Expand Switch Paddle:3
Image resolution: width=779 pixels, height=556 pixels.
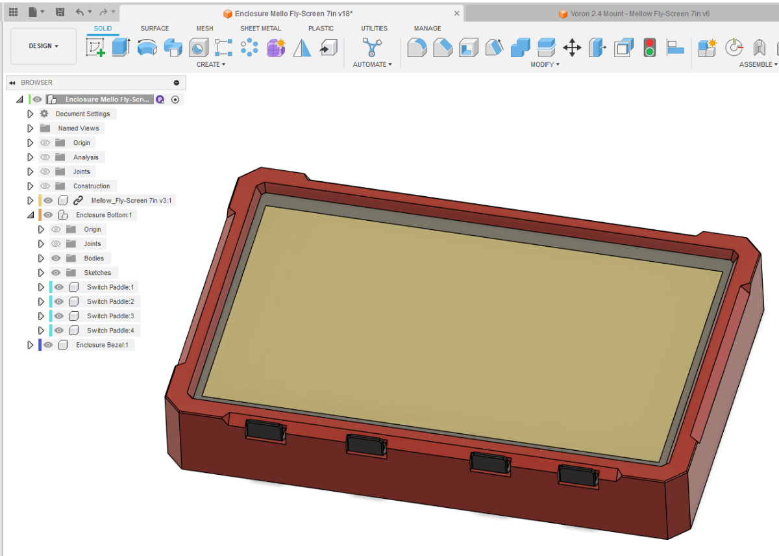(x=41, y=316)
